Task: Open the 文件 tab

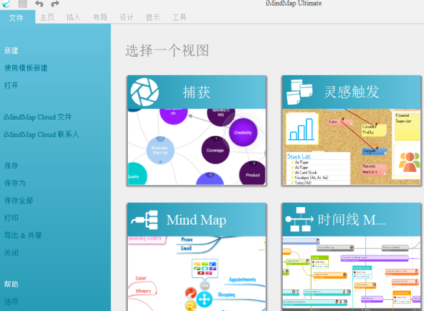Action: 16,18
